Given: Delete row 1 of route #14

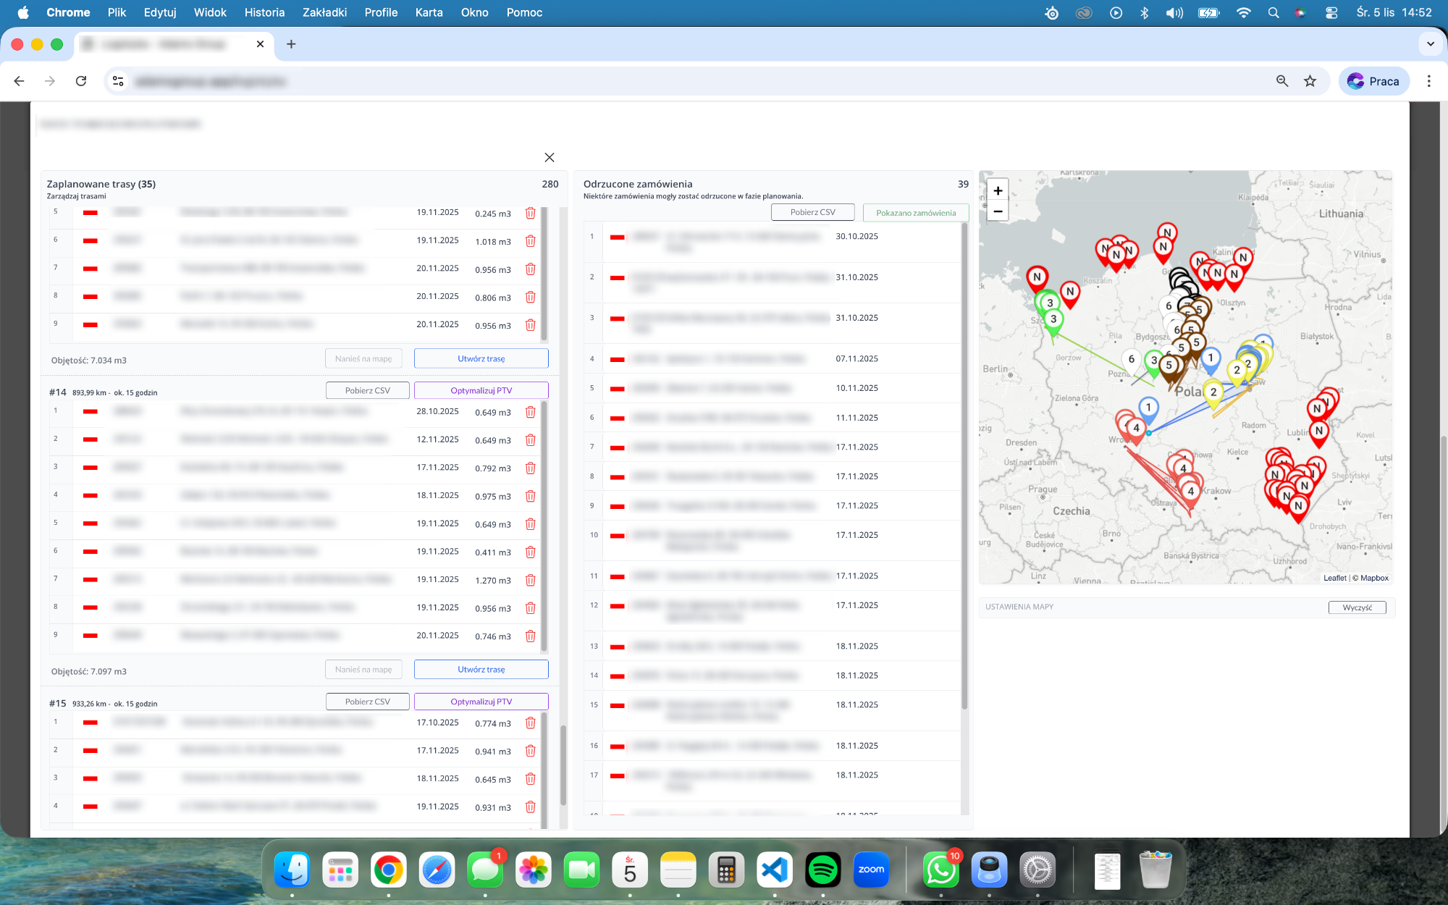Looking at the screenshot, I should [530, 412].
